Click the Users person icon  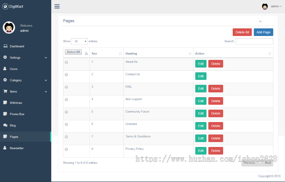coord(5,69)
